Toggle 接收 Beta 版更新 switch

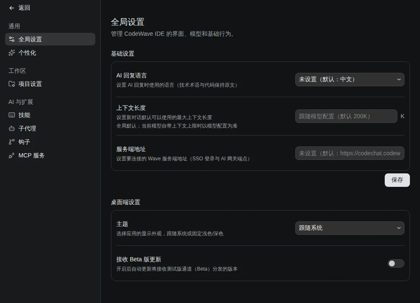tap(396, 263)
